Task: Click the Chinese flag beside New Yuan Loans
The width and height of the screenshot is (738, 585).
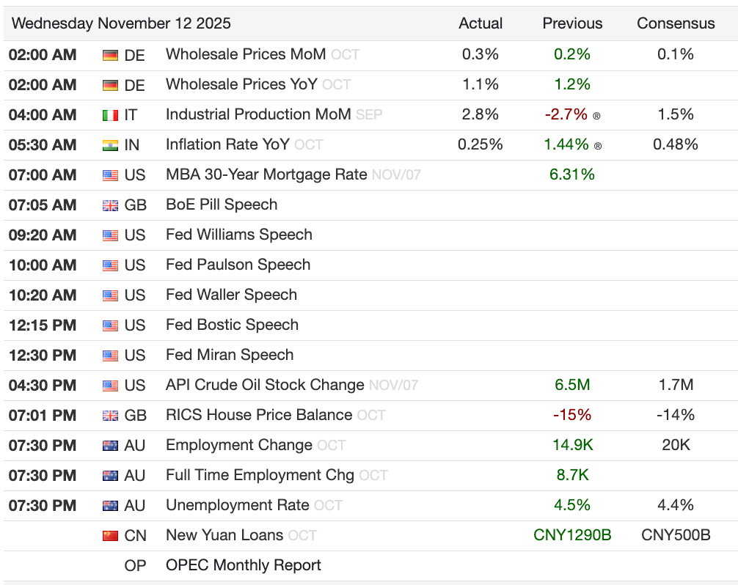Action: pyautogui.click(x=110, y=536)
